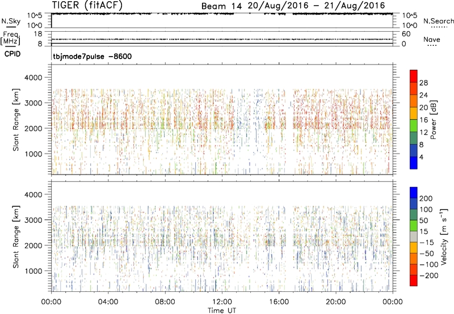Click the 'Beam 14' date range heading
This screenshot has height=314, width=454.
pyautogui.click(x=293, y=6)
